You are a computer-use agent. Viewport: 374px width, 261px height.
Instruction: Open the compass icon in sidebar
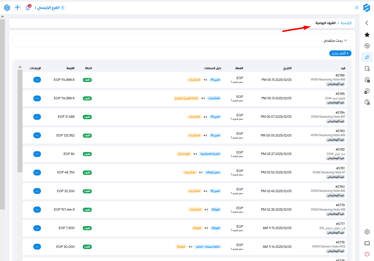[x=367, y=46]
